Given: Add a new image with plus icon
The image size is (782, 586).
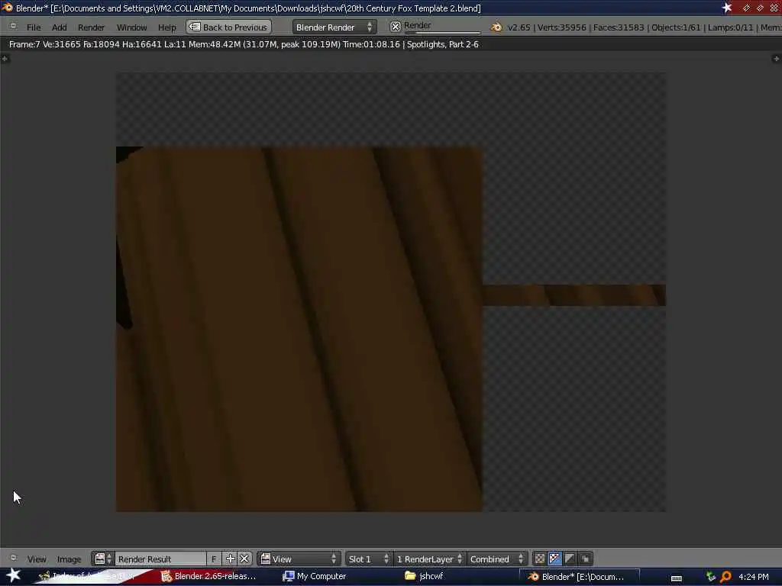Looking at the screenshot, I should point(230,559).
